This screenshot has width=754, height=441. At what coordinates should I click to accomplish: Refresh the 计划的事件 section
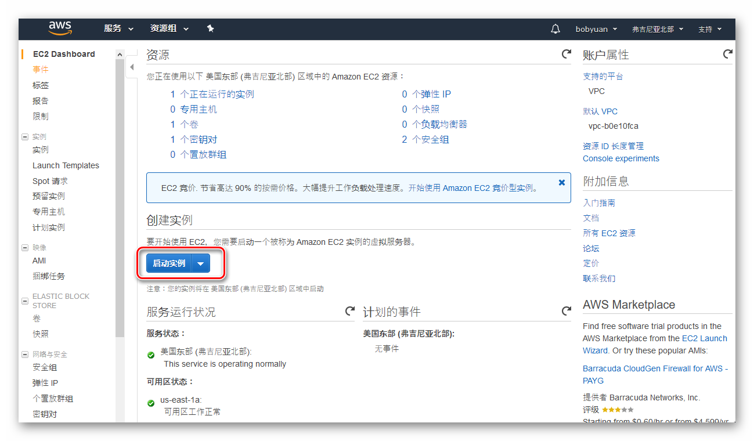pos(566,311)
